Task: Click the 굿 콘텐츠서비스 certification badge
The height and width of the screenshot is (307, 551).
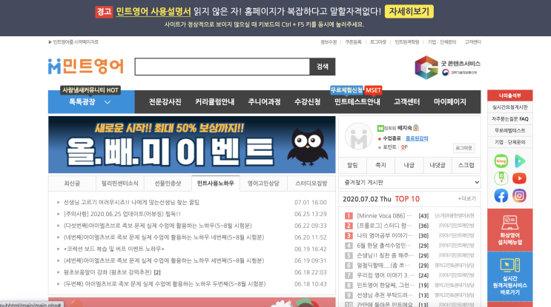Action: pos(447,67)
